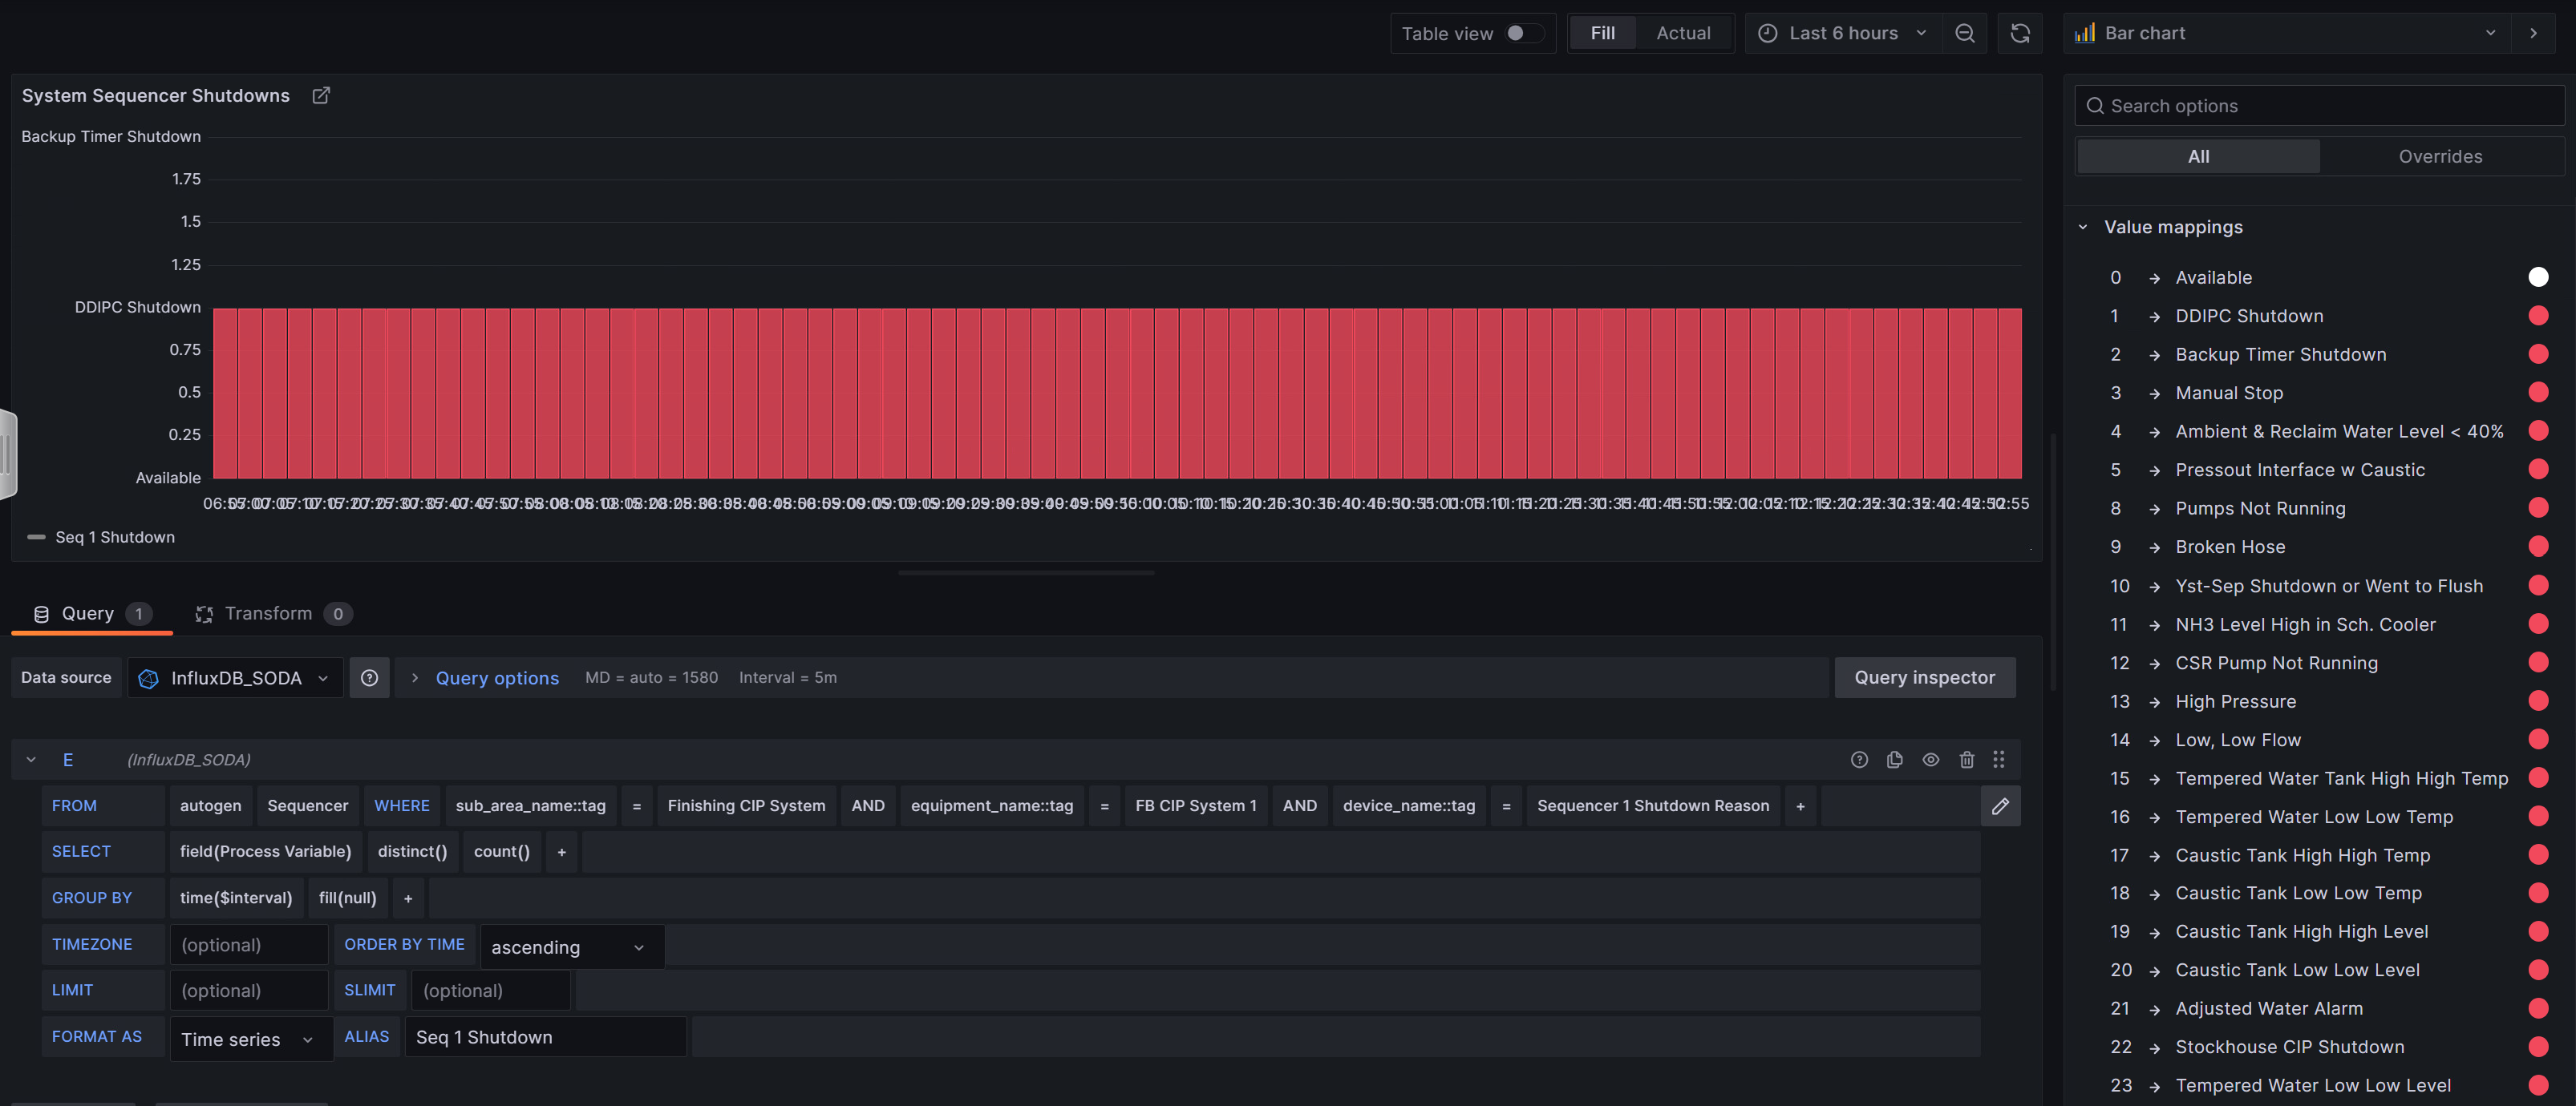Viewport: 2576px width, 1106px height.
Task: Click the zoom out time range icon
Action: coord(1964,33)
